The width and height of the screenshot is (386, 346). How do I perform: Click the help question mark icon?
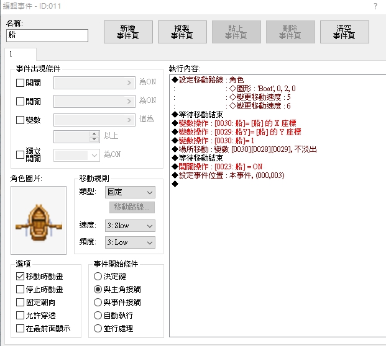(375, 6)
